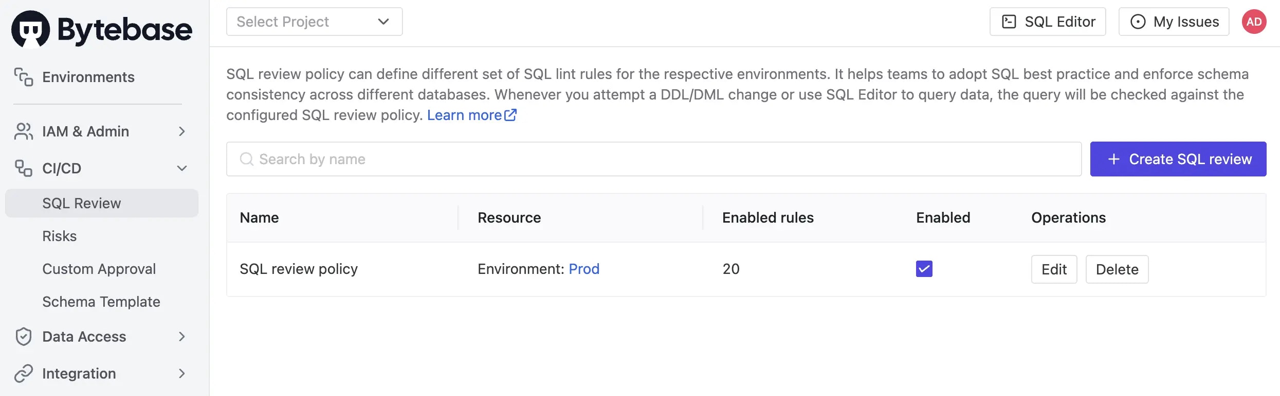Collapse the CI/CD section chevron
Screen dimensions: 1280x396
click(x=181, y=168)
